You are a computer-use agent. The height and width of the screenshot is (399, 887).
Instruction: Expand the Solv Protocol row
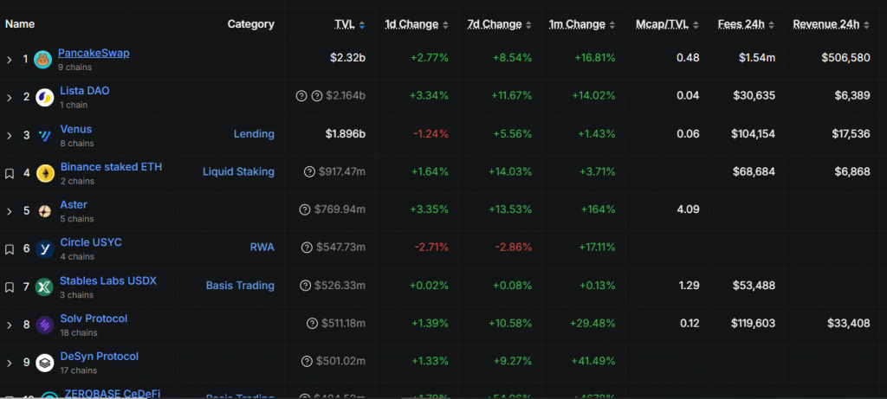click(x=10, y=325)
